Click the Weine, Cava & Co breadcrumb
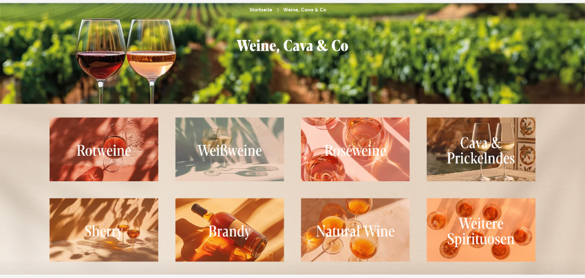The image size is (585, 278). pos(304,10)
